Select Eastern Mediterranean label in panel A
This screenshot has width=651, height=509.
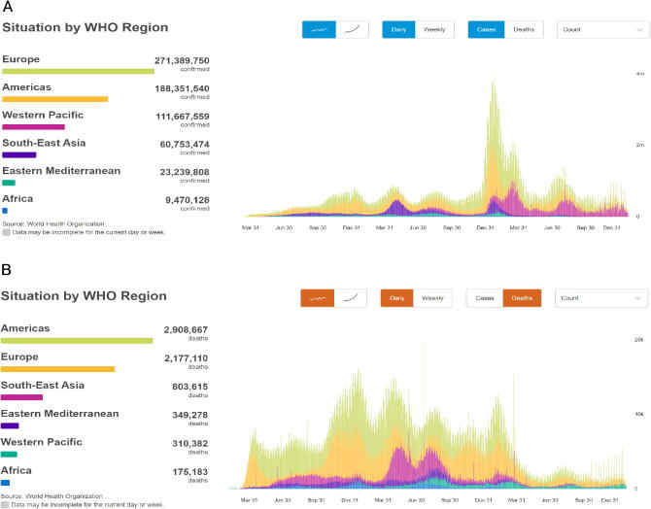[61, 171]
